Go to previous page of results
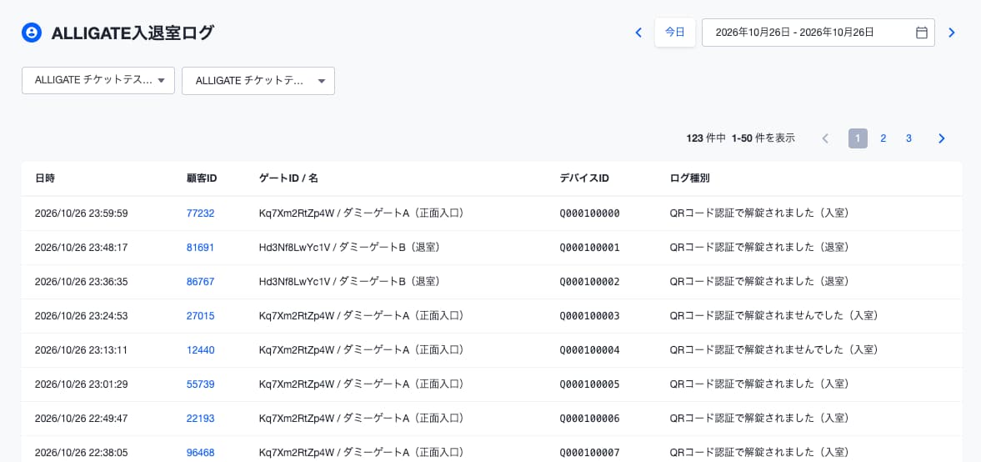 (825, 138)
